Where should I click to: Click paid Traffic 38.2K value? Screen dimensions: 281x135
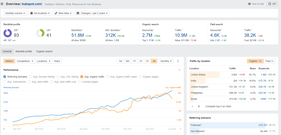pyautogui.click(x=250, y=35)
